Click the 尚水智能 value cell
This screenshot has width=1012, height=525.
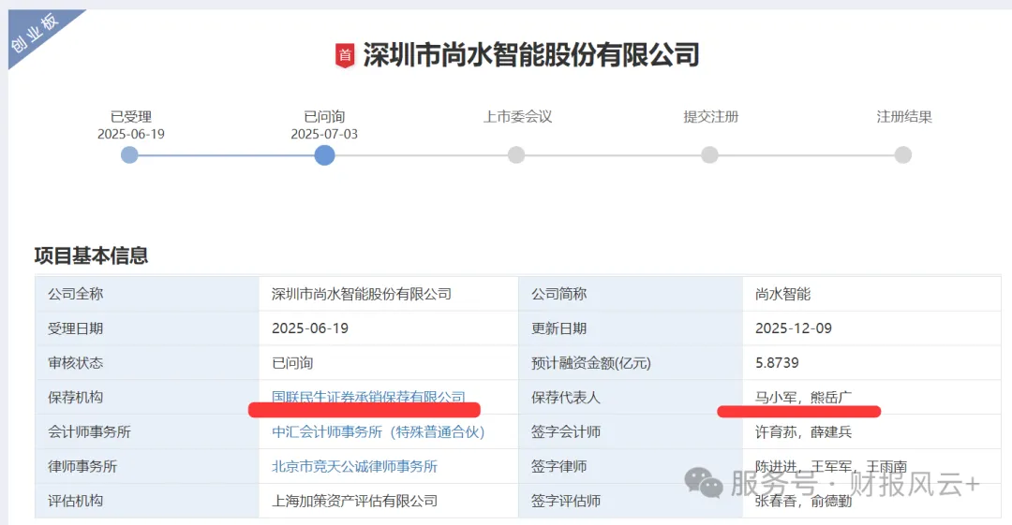click(x=872, y=294)
